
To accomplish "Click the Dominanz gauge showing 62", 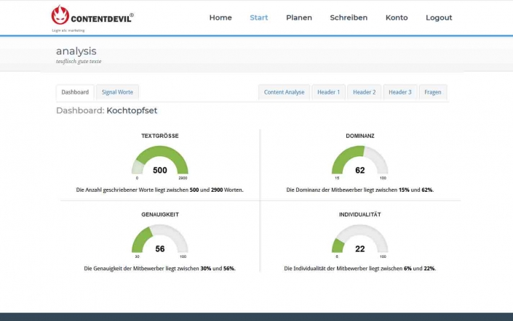I will [x=359, y=161].
